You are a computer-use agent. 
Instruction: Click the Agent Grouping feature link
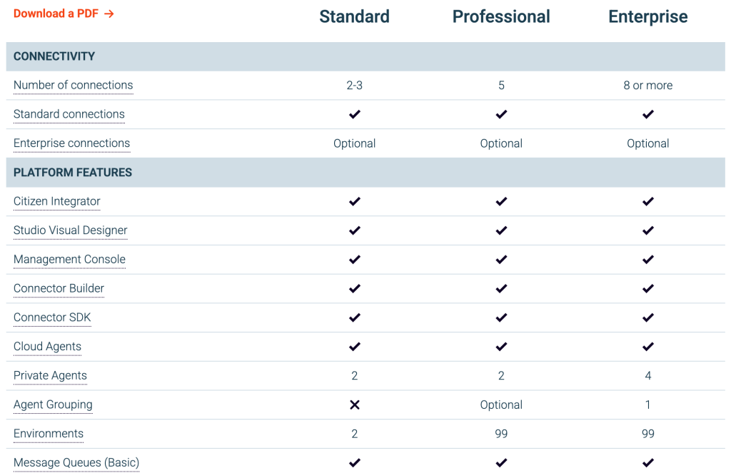(x=53, y=405)
